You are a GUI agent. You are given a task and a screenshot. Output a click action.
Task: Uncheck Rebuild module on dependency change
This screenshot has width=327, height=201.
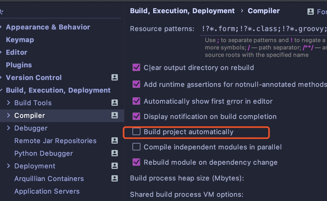136,162
